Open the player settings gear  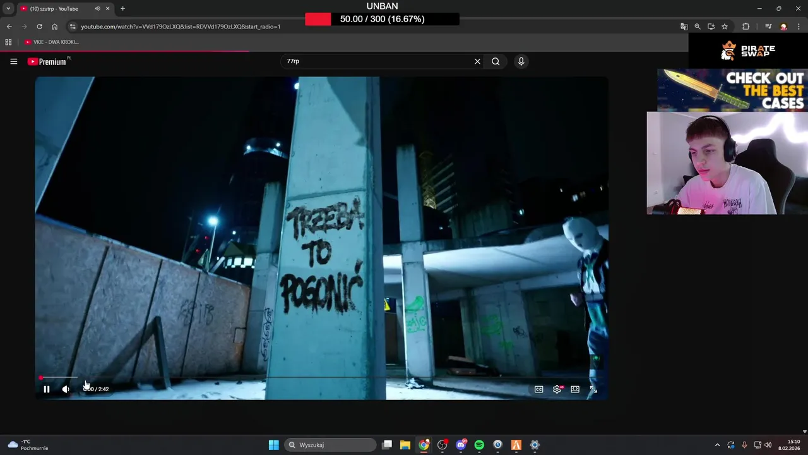pyautogui.click(x=557, y=389)
